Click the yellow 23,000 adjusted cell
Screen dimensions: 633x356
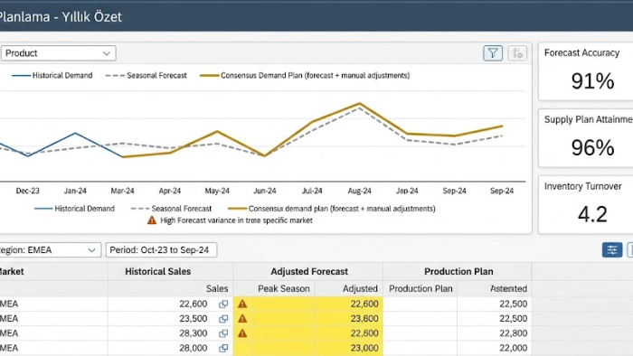[349, 348]
